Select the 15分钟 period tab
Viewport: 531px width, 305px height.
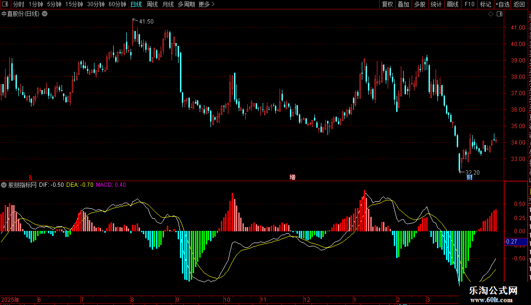74,4
